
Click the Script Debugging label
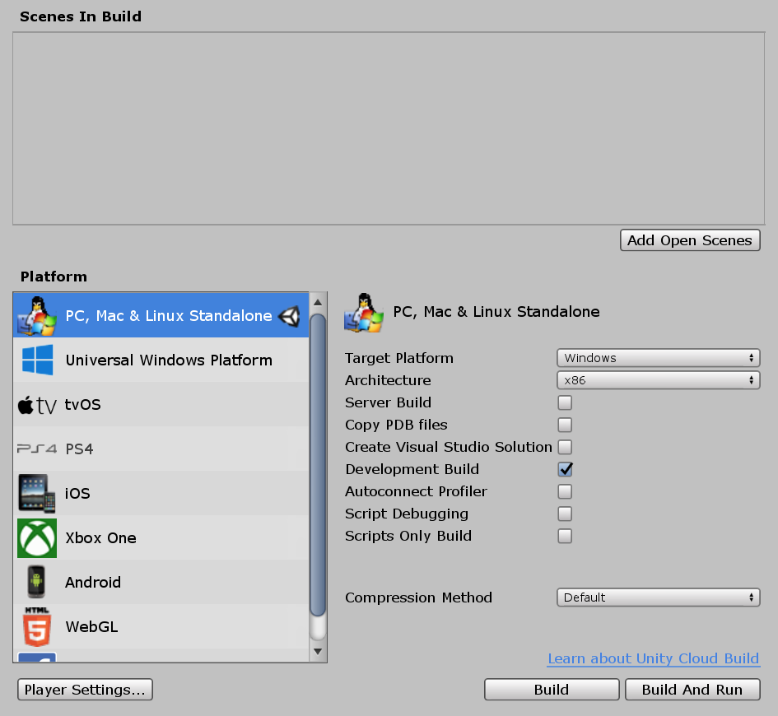407,514
